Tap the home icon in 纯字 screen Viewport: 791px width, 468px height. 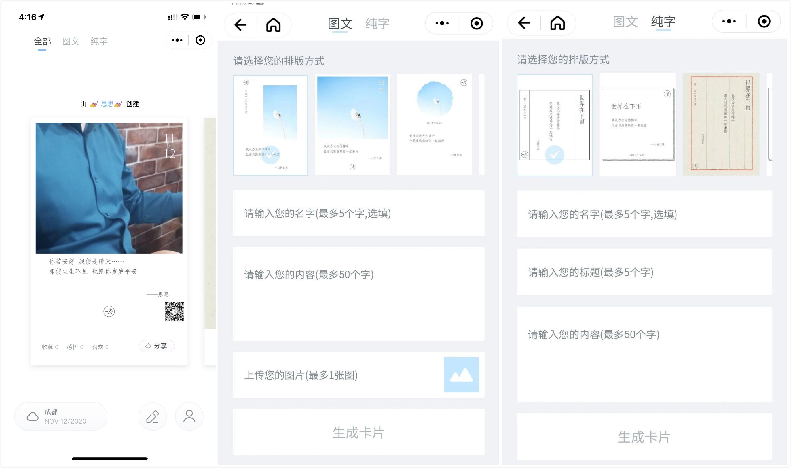pyautogui.click(x=557, y=23)
